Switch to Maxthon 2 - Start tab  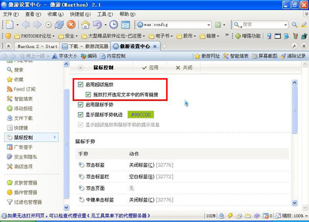37,46
